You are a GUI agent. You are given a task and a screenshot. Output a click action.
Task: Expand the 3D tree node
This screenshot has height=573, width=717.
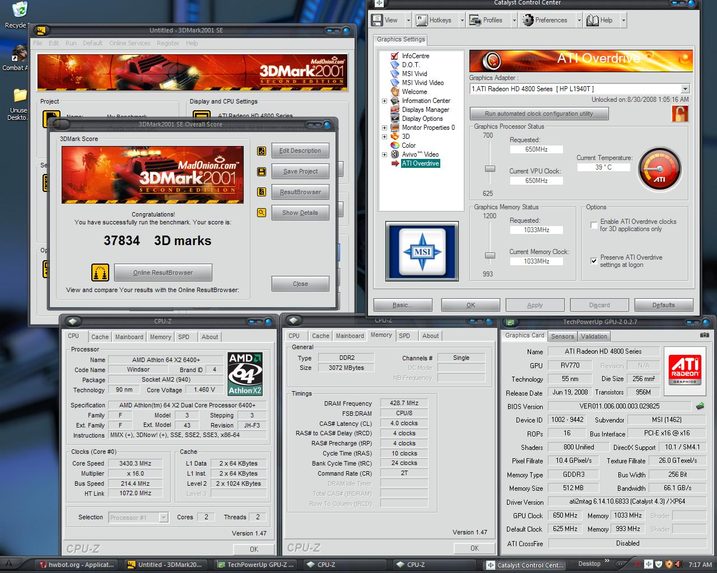pyautogui.click(x=384, y=137)
